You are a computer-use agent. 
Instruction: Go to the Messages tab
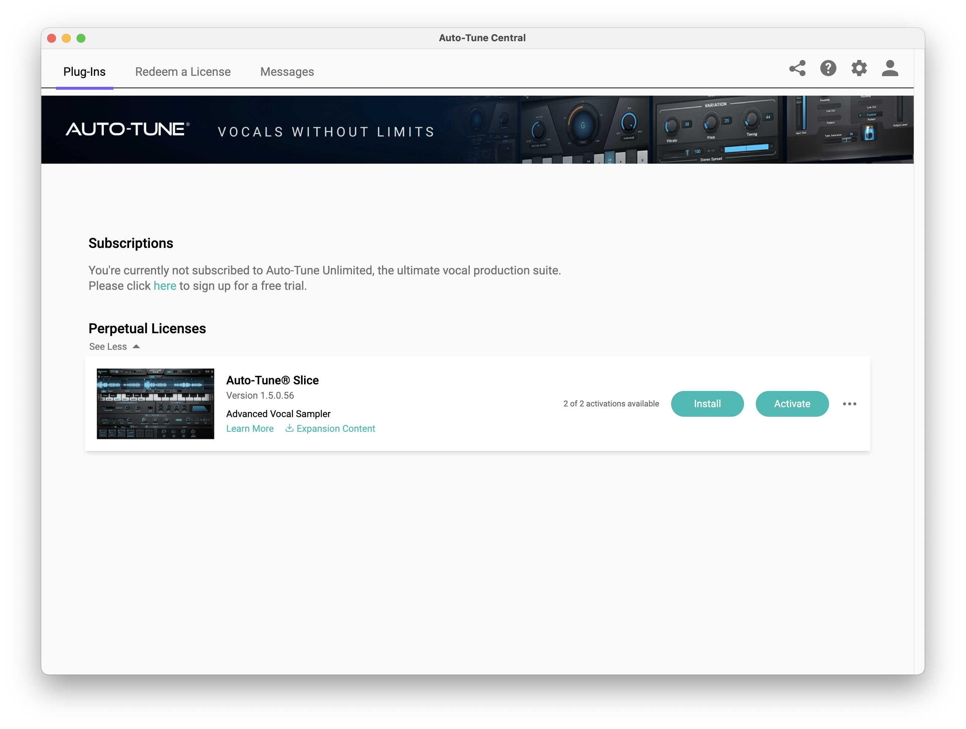[x=287, y=72]
